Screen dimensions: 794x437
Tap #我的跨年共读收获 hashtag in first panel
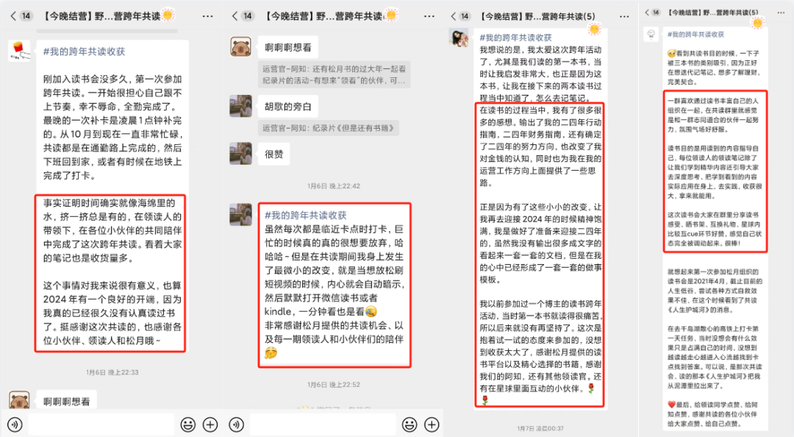coord(84,51)
